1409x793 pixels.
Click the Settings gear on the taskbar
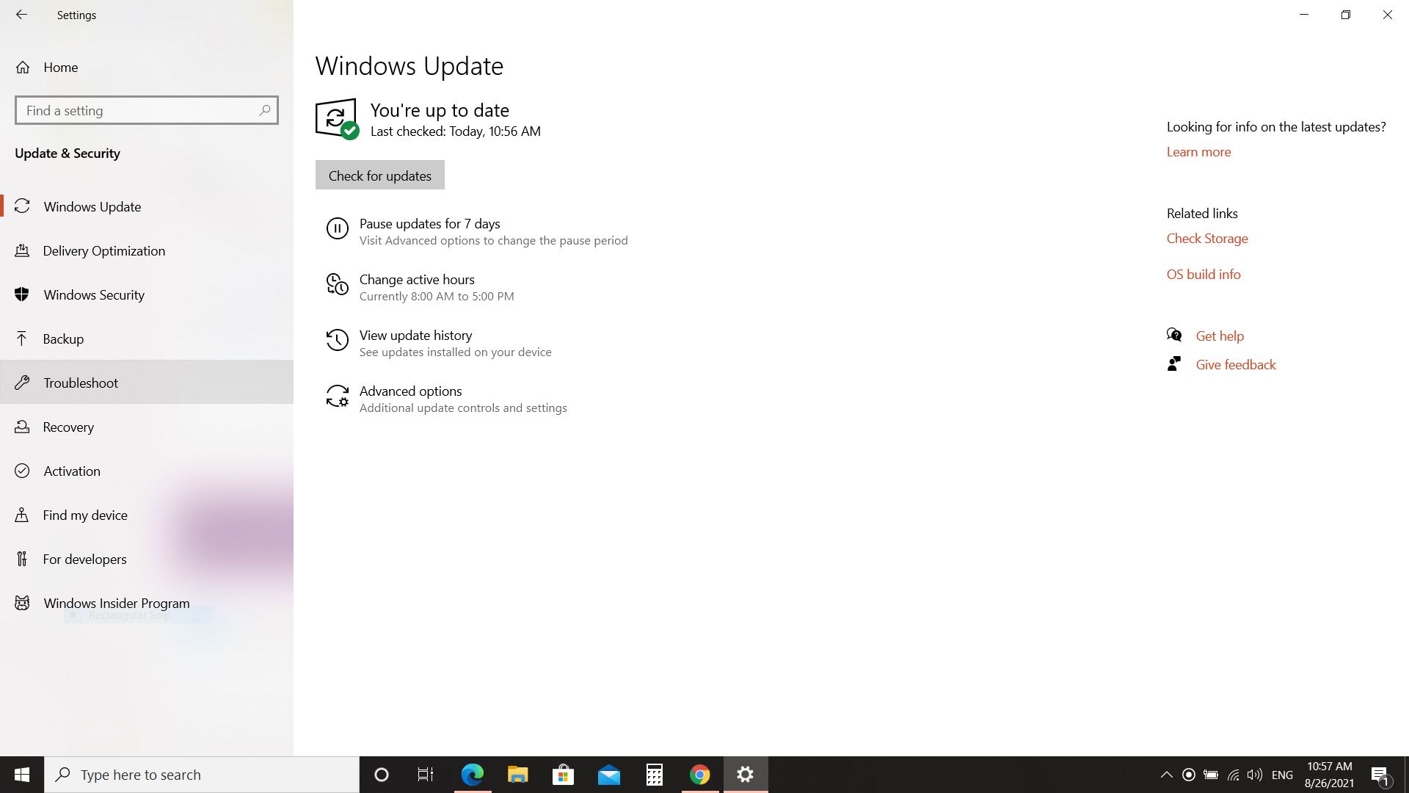pos(746,775)
